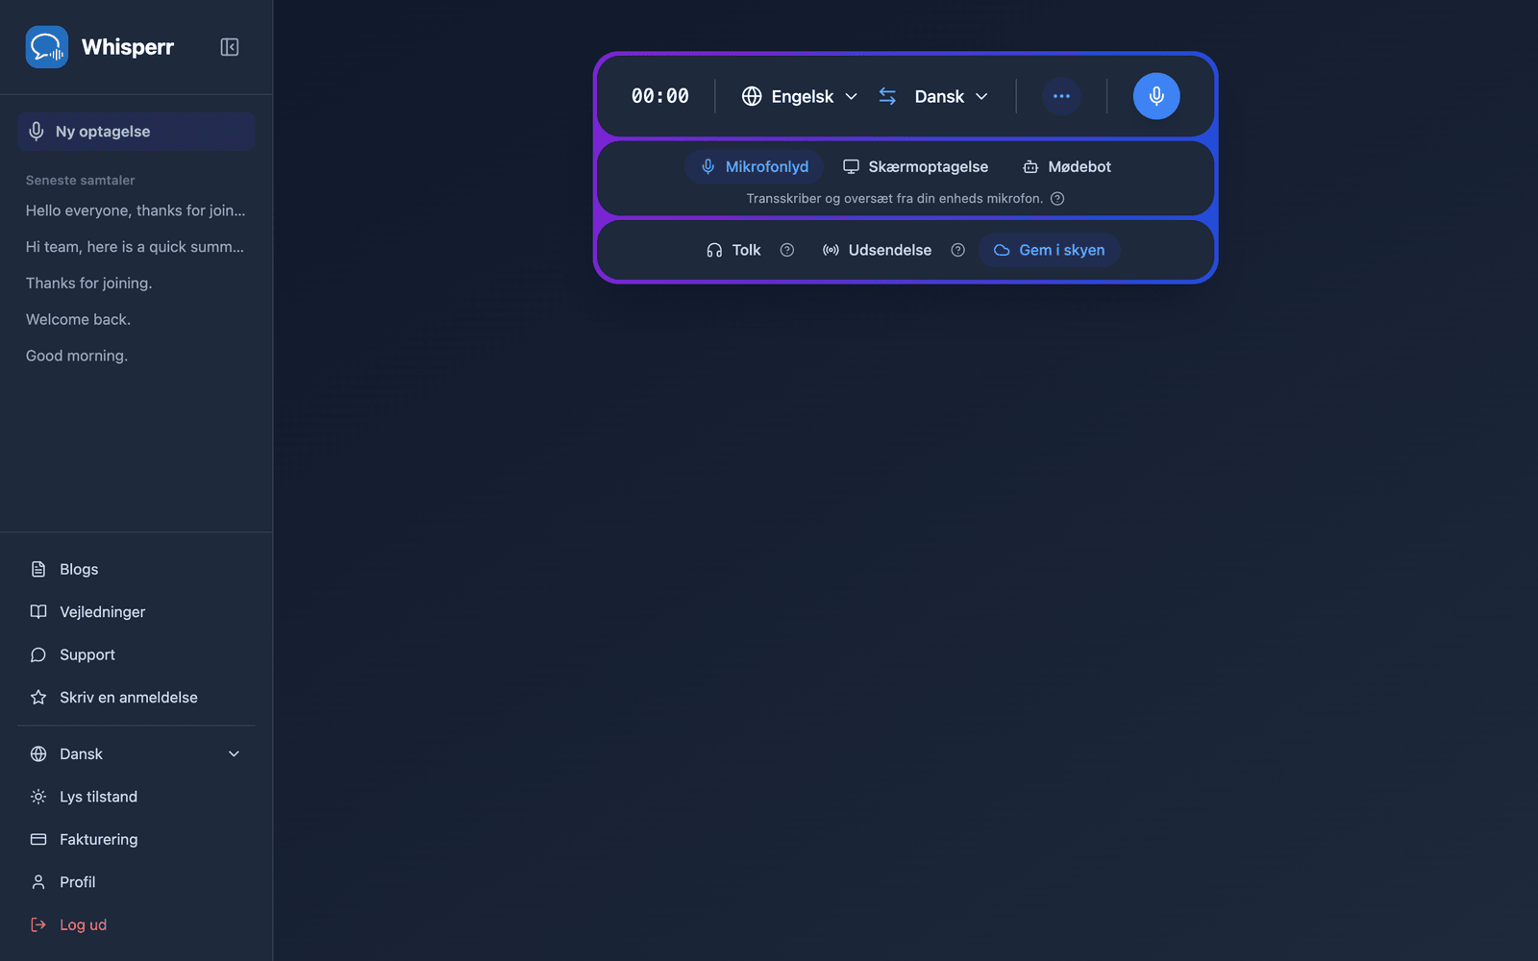The width and height of the screenshot is (1538, 961).
Task: Open conversation 'Hi team, here is a quick summ...'
Action: pyautogui.click(x=136, y=247)
